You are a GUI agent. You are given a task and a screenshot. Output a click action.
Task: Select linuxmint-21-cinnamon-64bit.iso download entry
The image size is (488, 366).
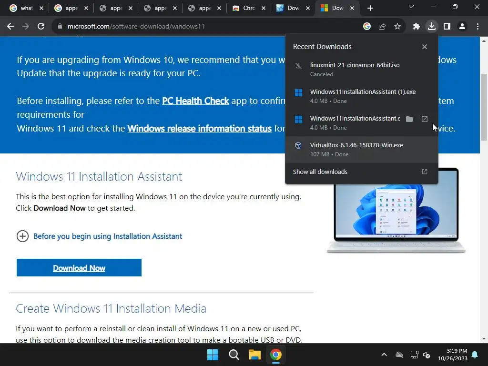coord(362,70)
